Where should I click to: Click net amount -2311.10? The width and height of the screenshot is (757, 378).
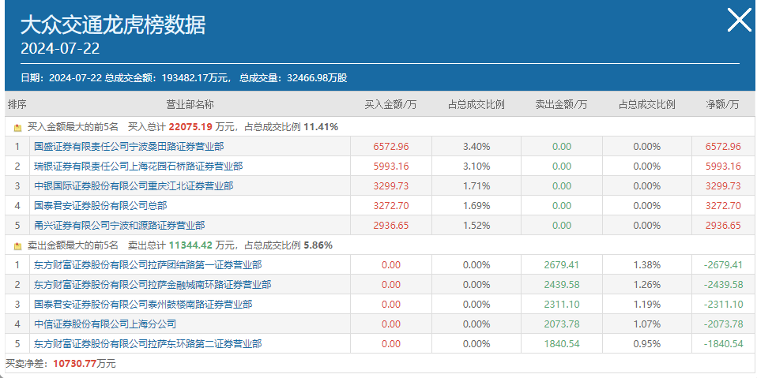[x=723, y=305]
